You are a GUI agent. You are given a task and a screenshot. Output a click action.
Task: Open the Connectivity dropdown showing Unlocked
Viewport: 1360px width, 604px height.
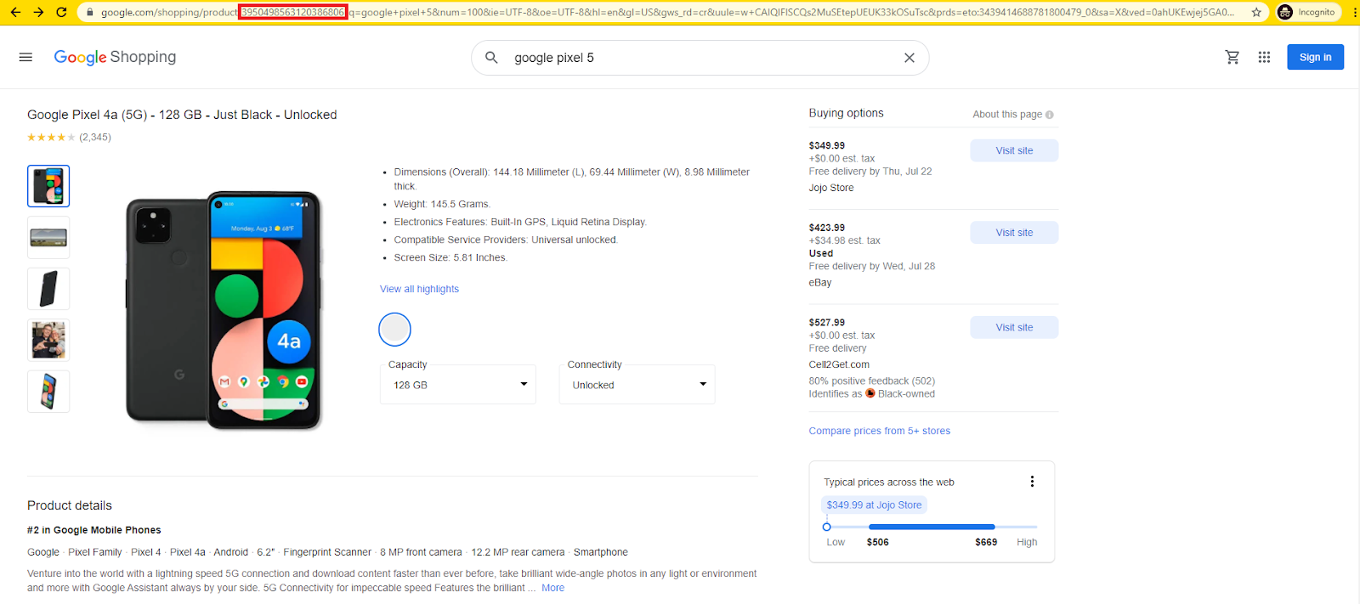(x=637, y=385)
